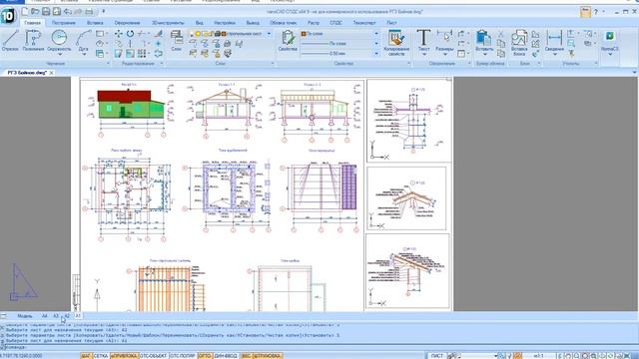Select the Окружность (circle) tool
The height and width of the screenshot is (359, 639).
click(x=59, y=40)
